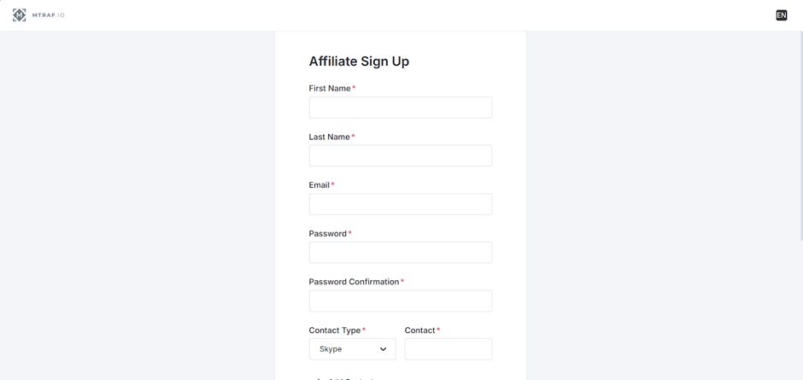Click the Contact label text
This screenshot has height=380, width=803.
419,330
